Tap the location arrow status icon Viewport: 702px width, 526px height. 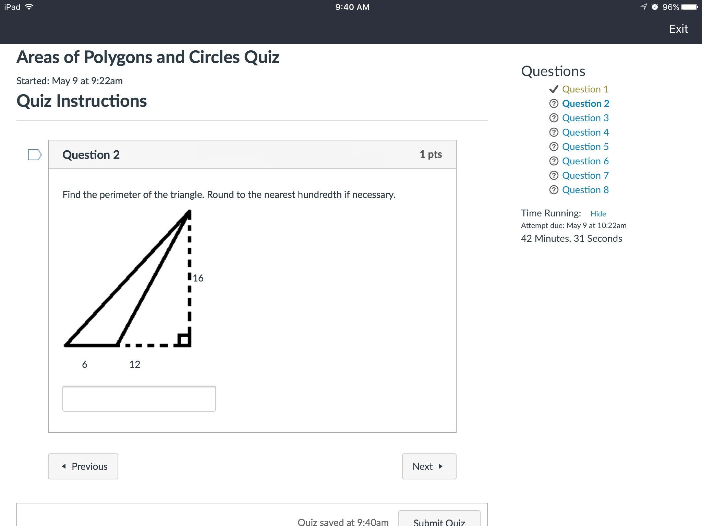644,7
